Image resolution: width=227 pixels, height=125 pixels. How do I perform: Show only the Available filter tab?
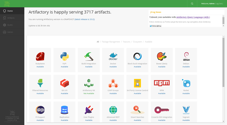(149, 42)
